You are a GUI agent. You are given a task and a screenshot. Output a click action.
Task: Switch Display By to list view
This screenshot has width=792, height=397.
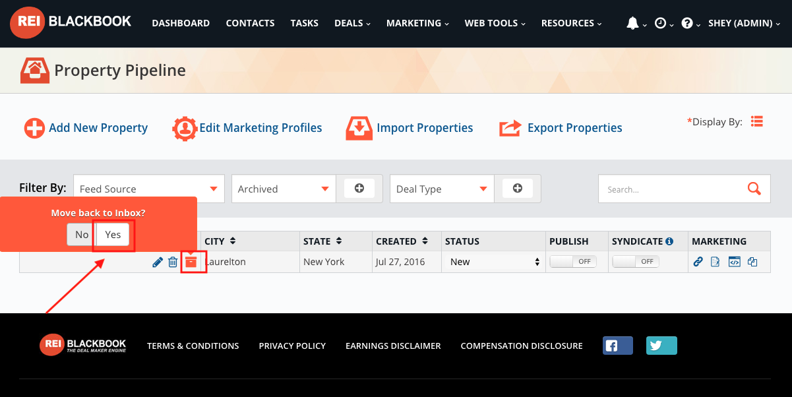coord(757,121)
